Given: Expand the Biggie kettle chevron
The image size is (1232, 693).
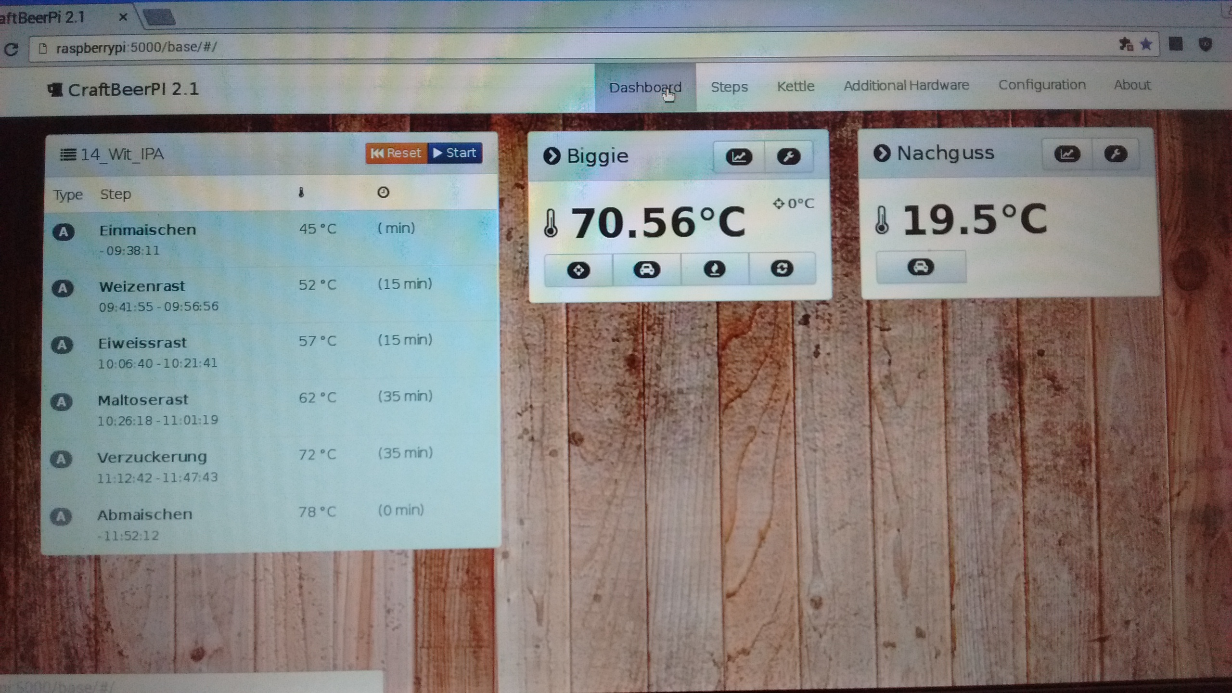Looking at the screenshot, I should (552, 156).
